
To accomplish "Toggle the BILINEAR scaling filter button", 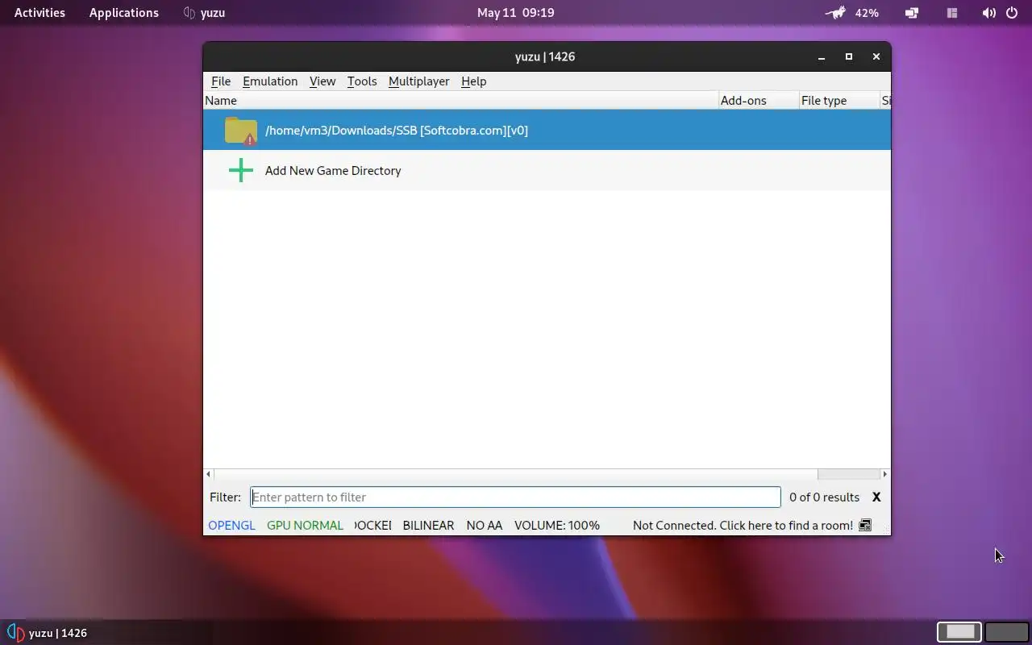I will tap(428, 526).
